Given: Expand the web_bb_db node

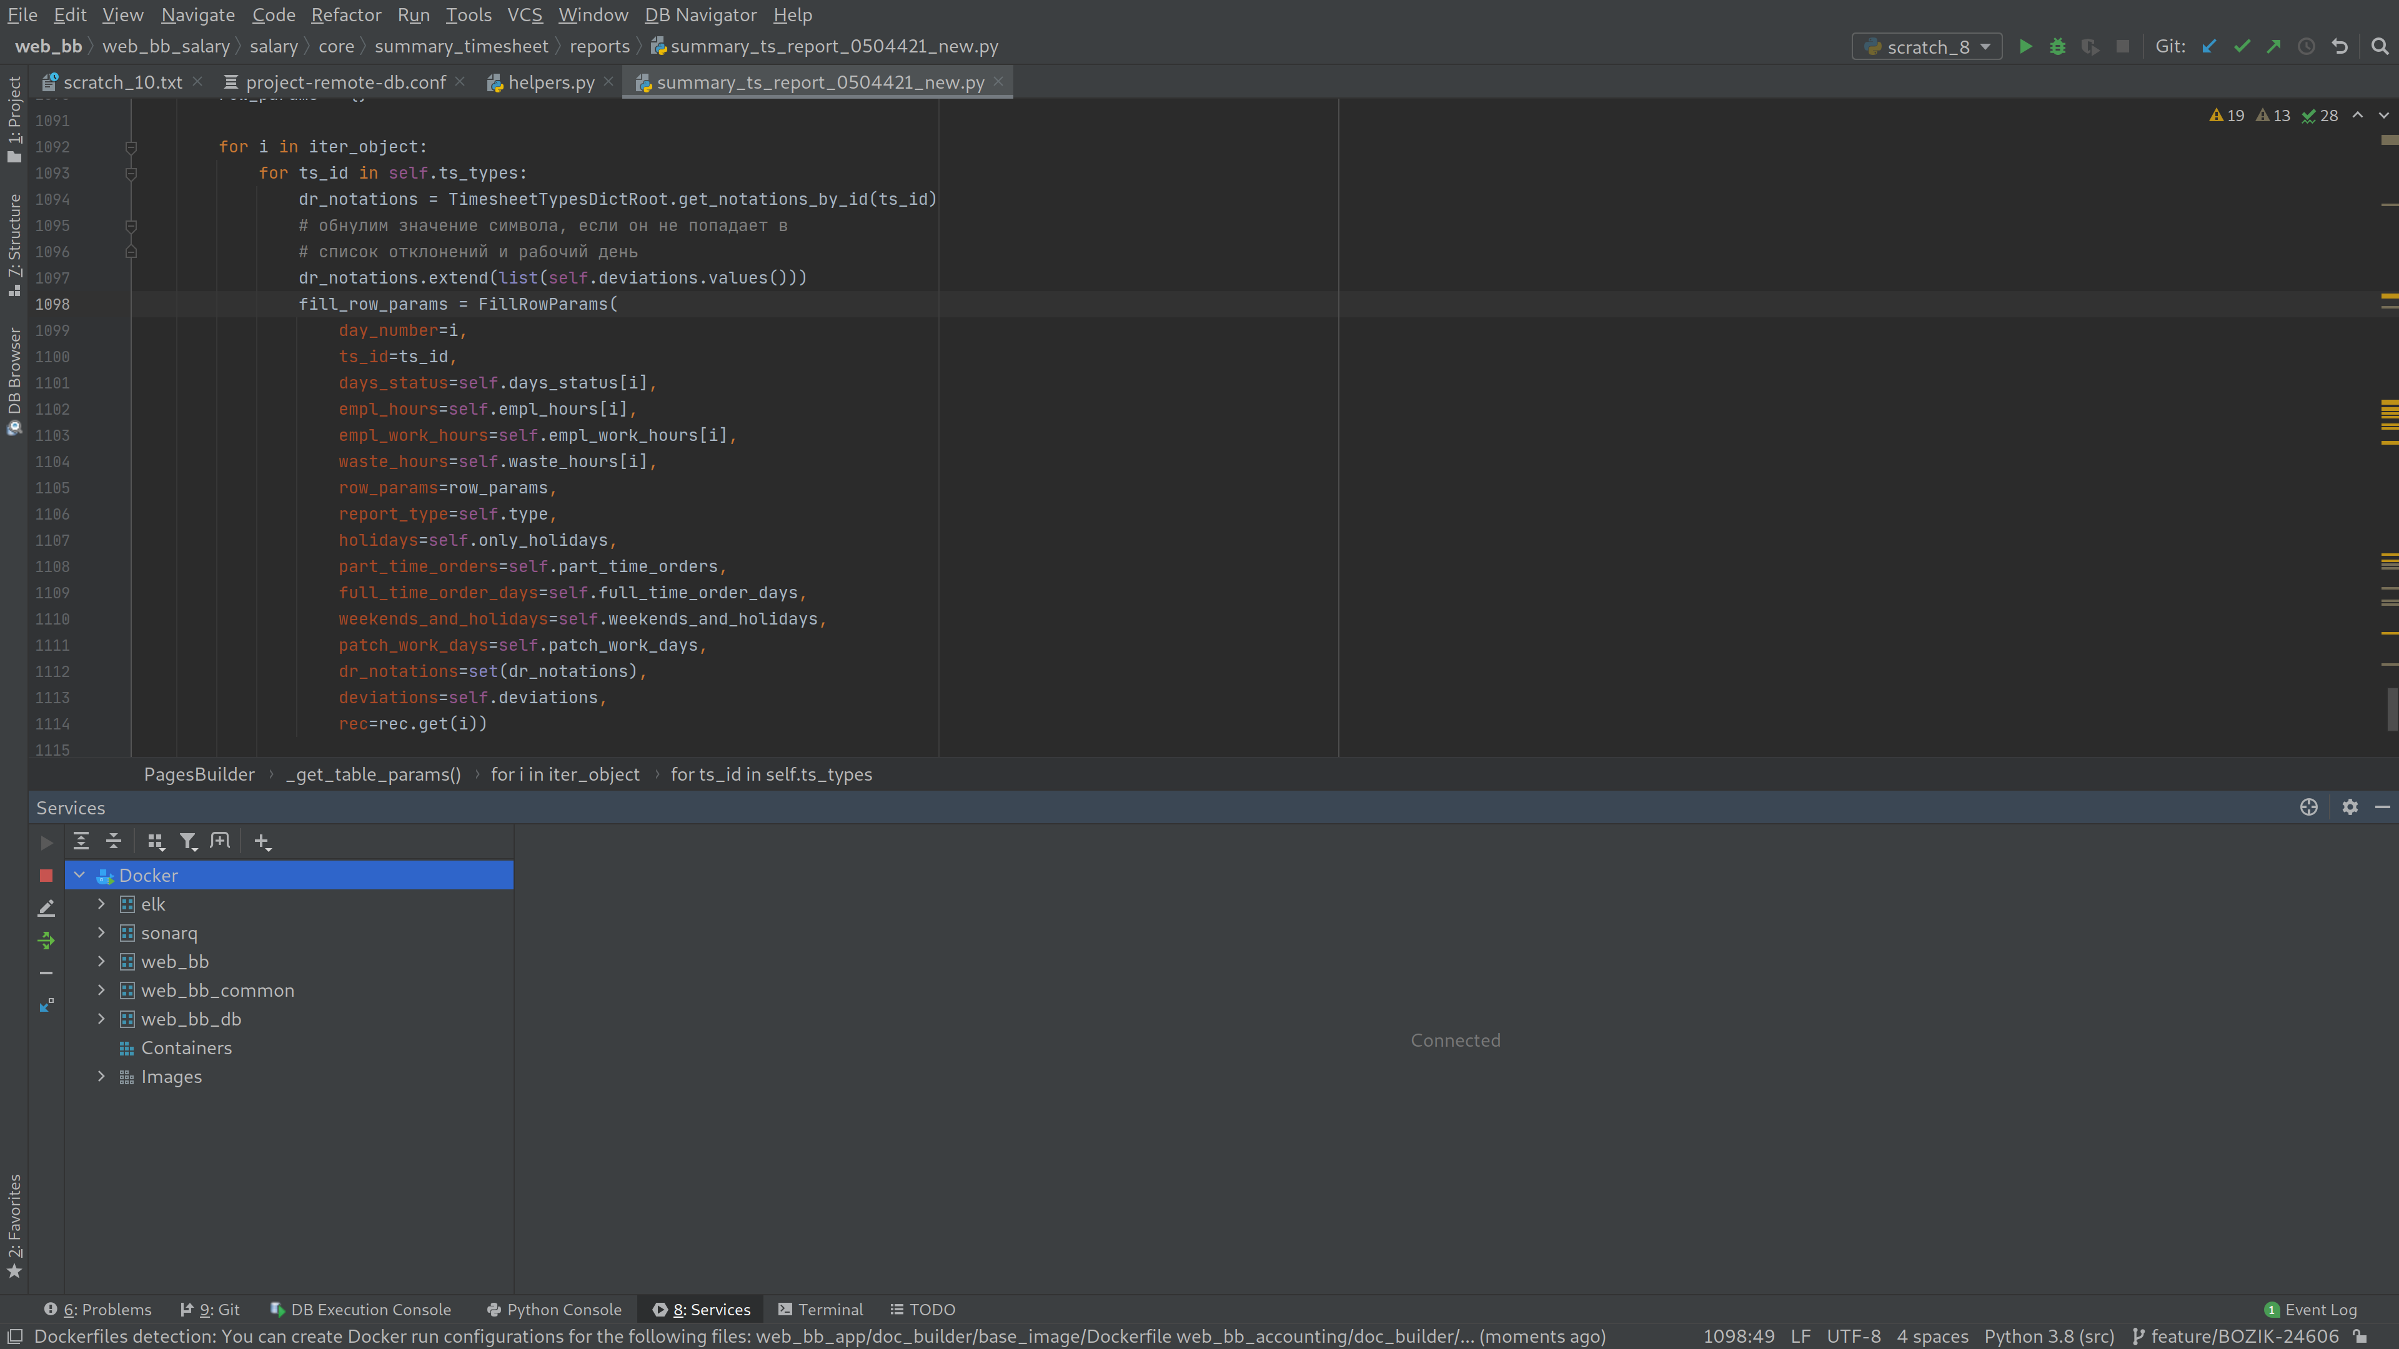Looking at the screenshot, I should (101, 1019).
